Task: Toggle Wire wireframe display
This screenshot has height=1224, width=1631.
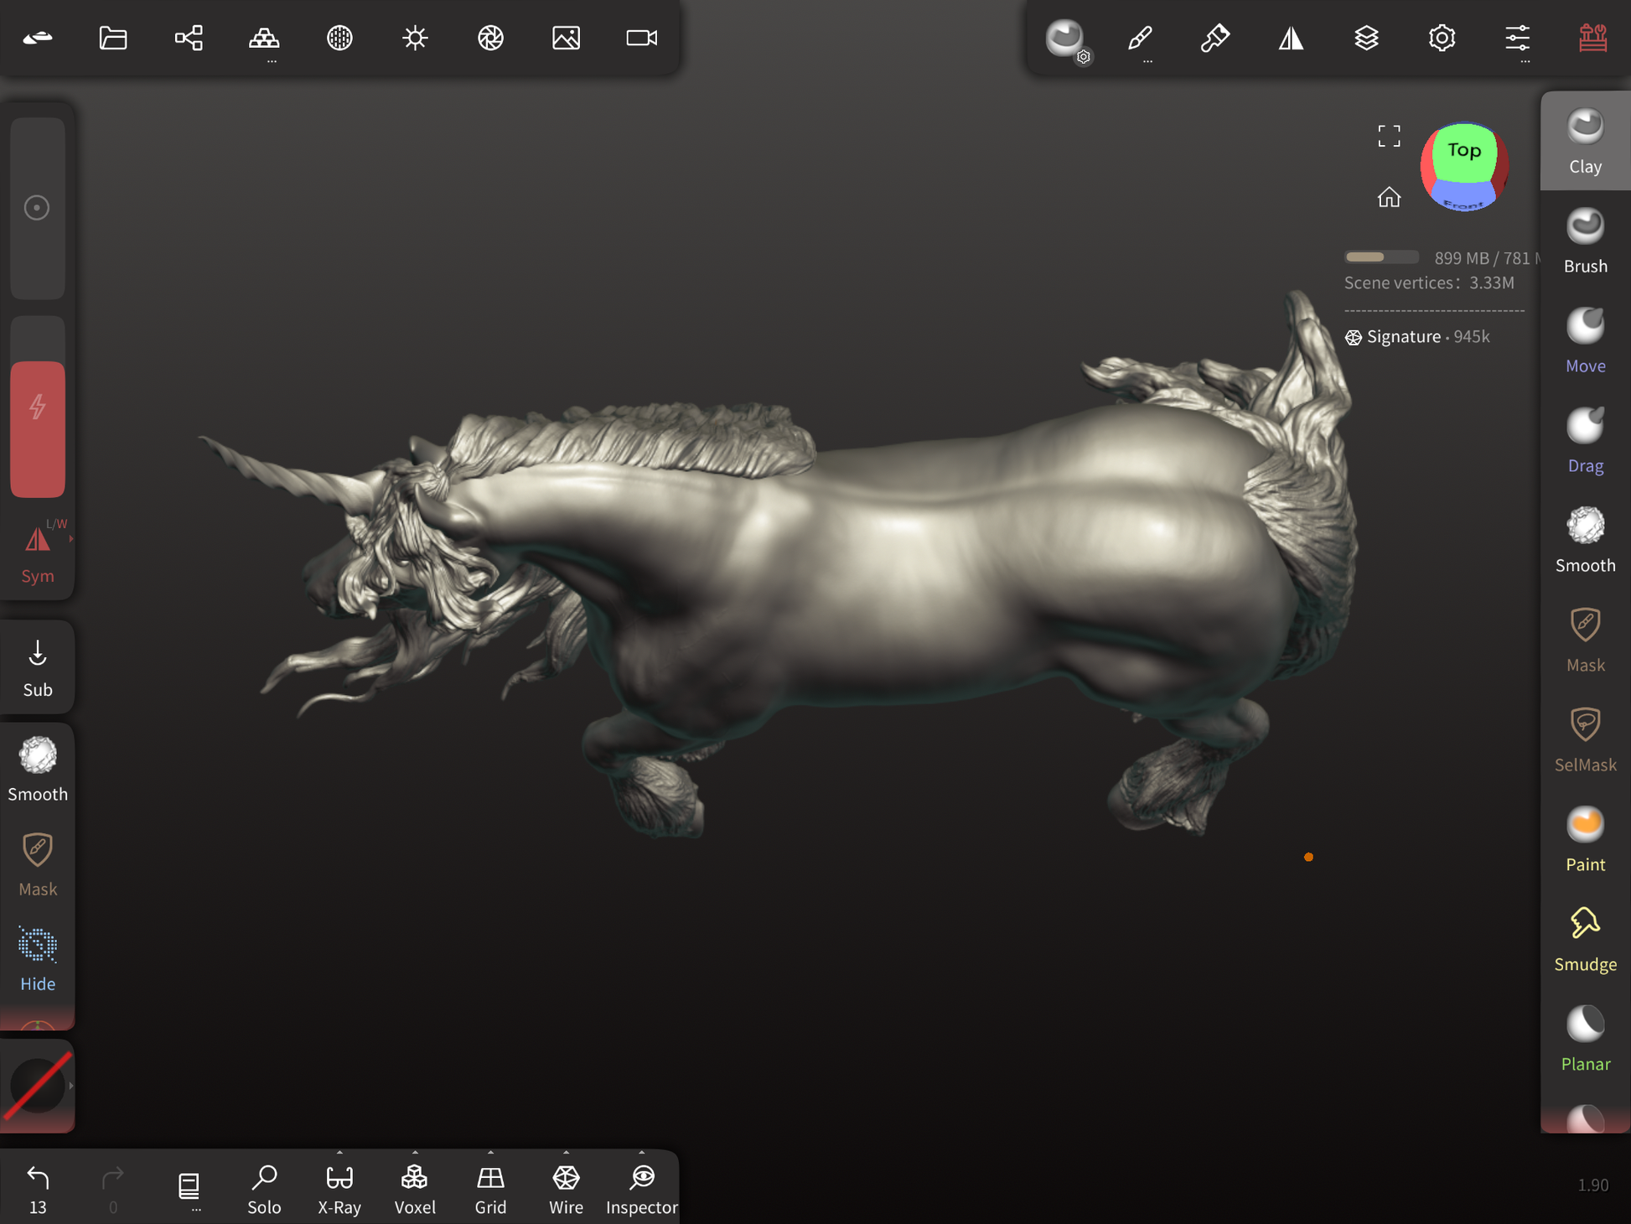Action: point(566,1188)
